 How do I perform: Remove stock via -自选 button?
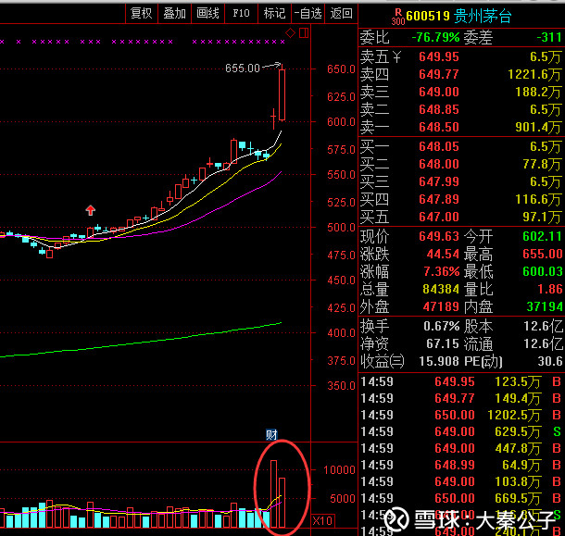308,14
